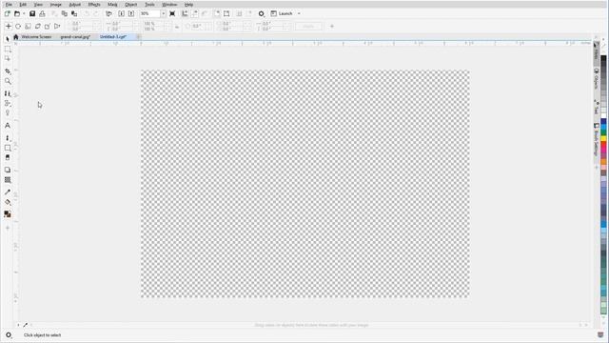Click the zoom level 50% field
The height and width of the screenshot is (343, 609).
click(x=150, y=13)
